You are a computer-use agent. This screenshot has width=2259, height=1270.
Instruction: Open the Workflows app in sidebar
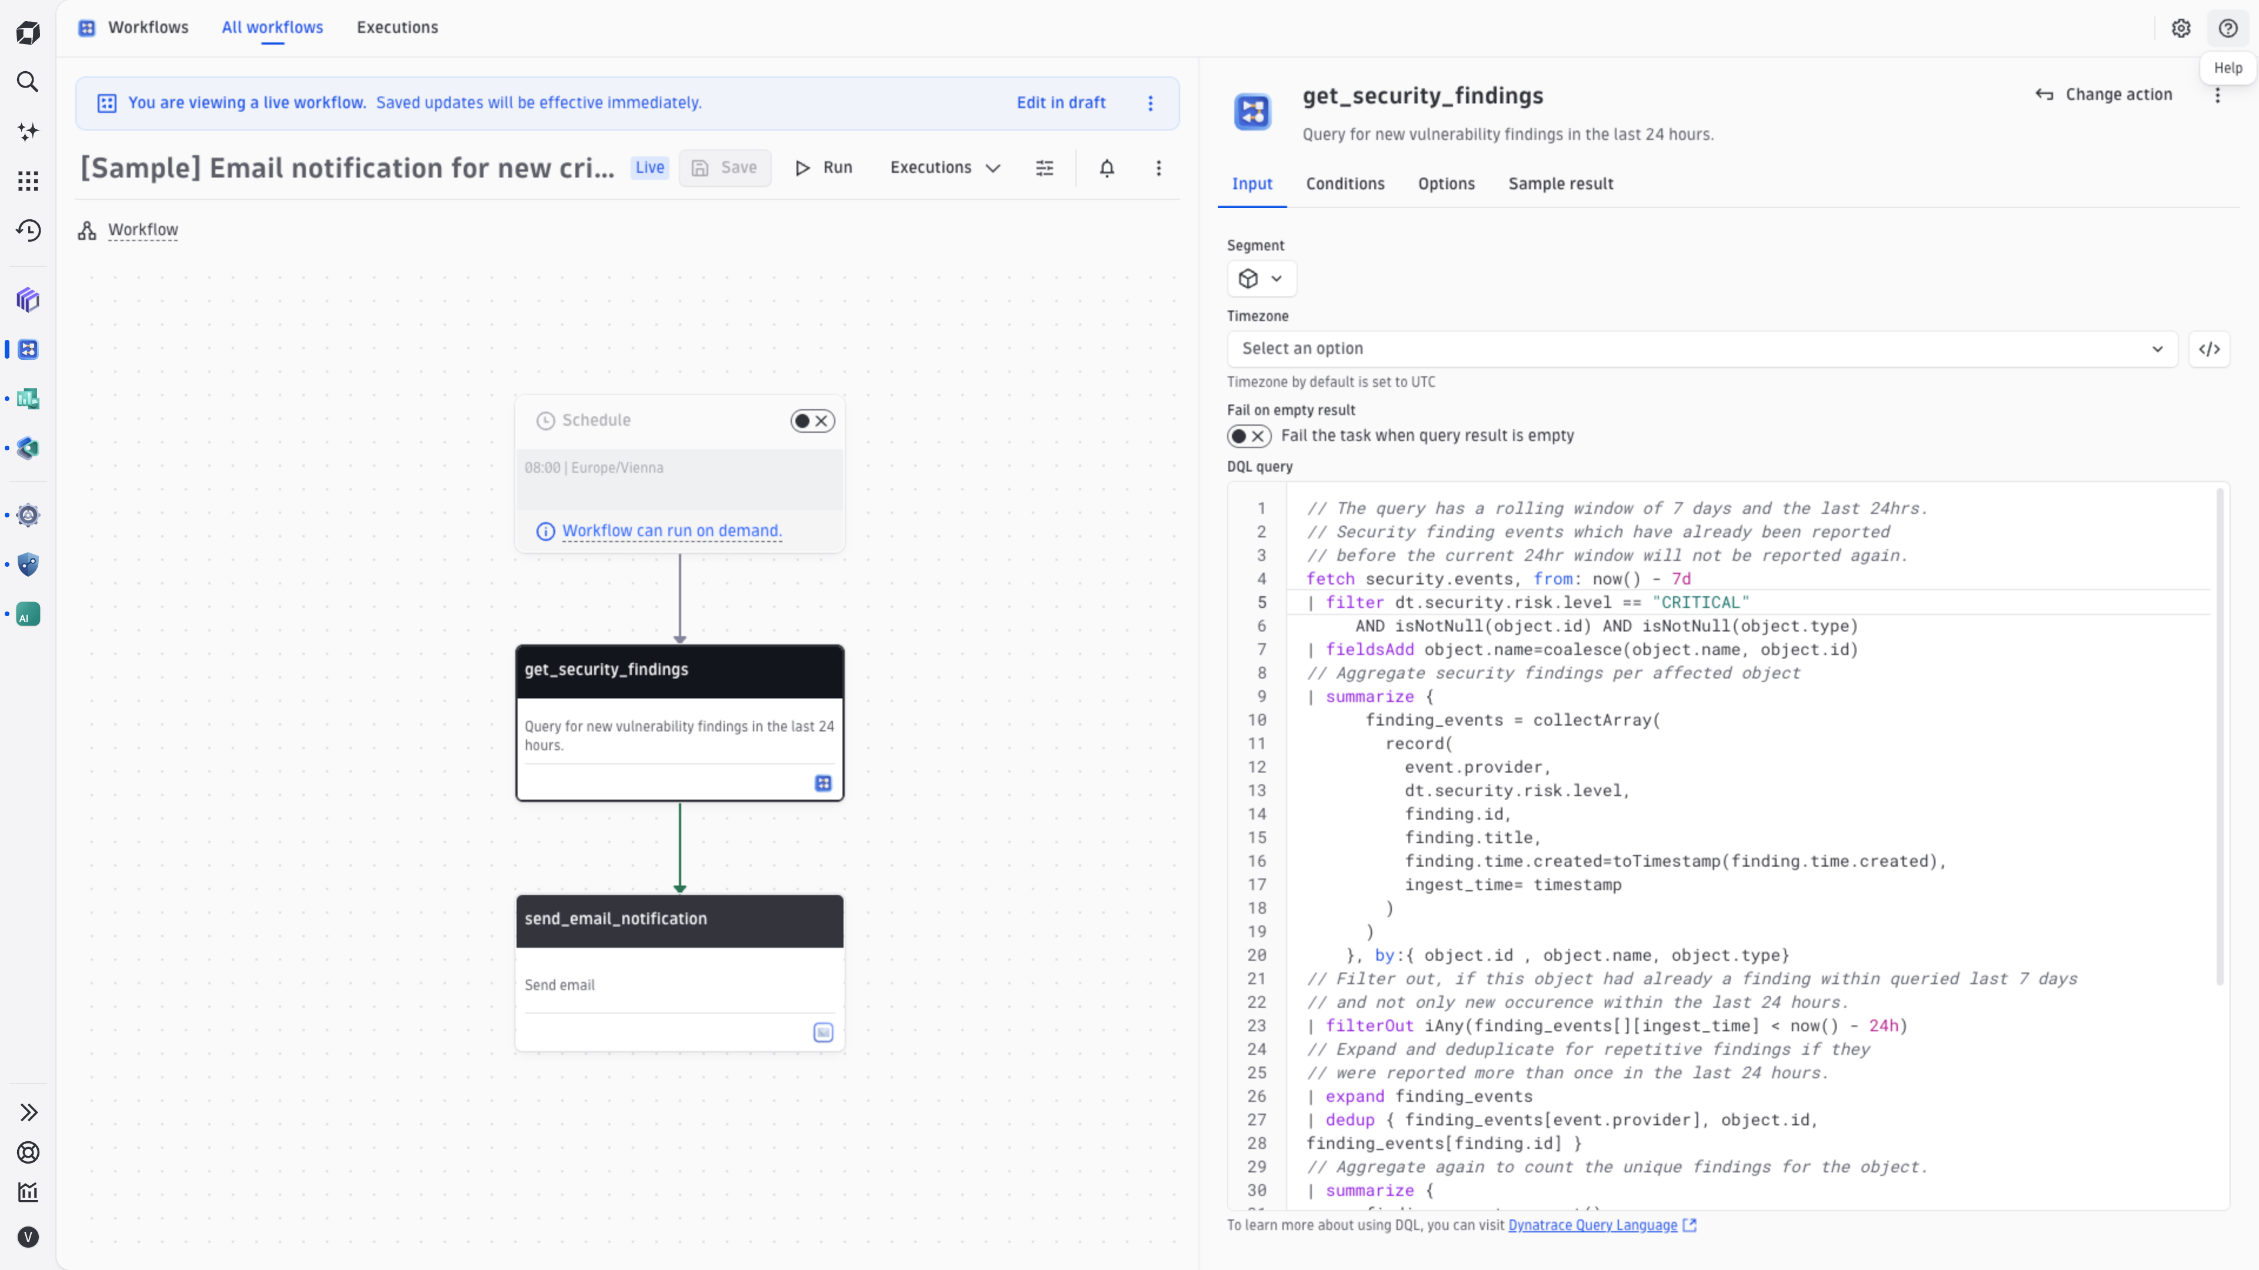pyautogui.click(x=28, y=350)
